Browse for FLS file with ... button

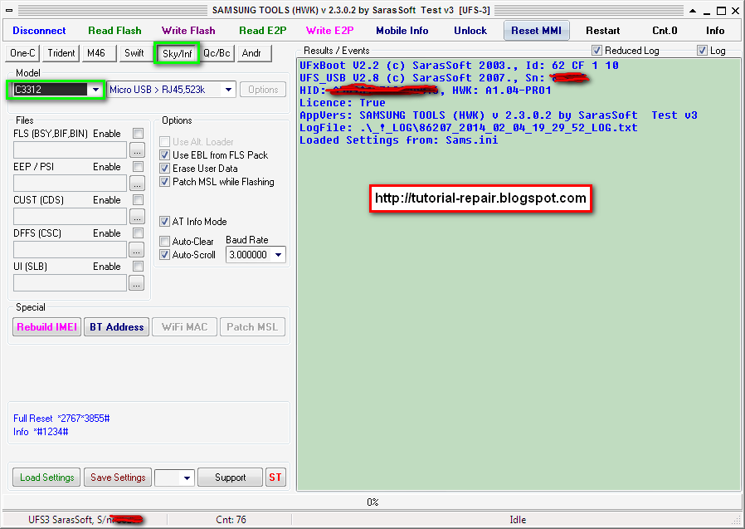click(x=137, y=150)
